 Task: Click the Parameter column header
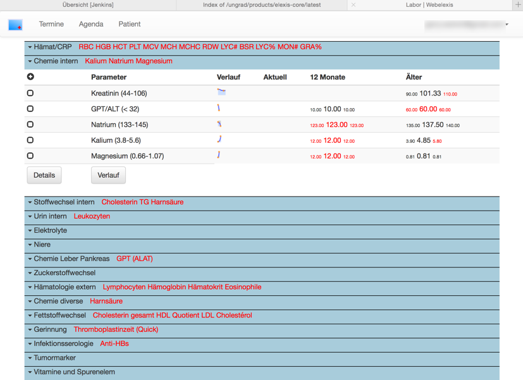point(109,77)
